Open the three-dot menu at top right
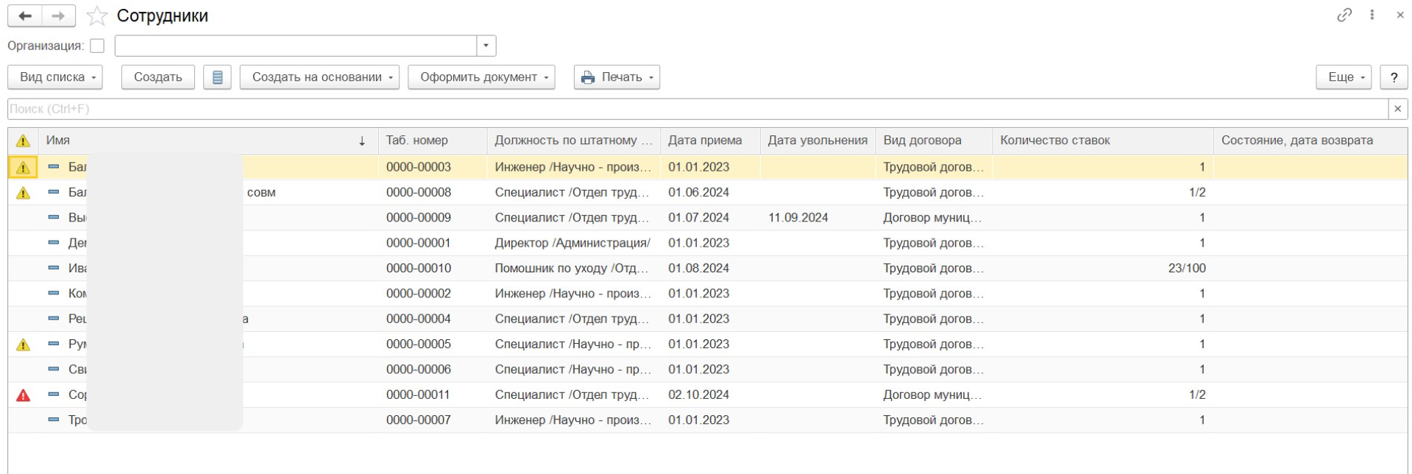This screenshot has height=474, width=1412. tap(1372, 15)
